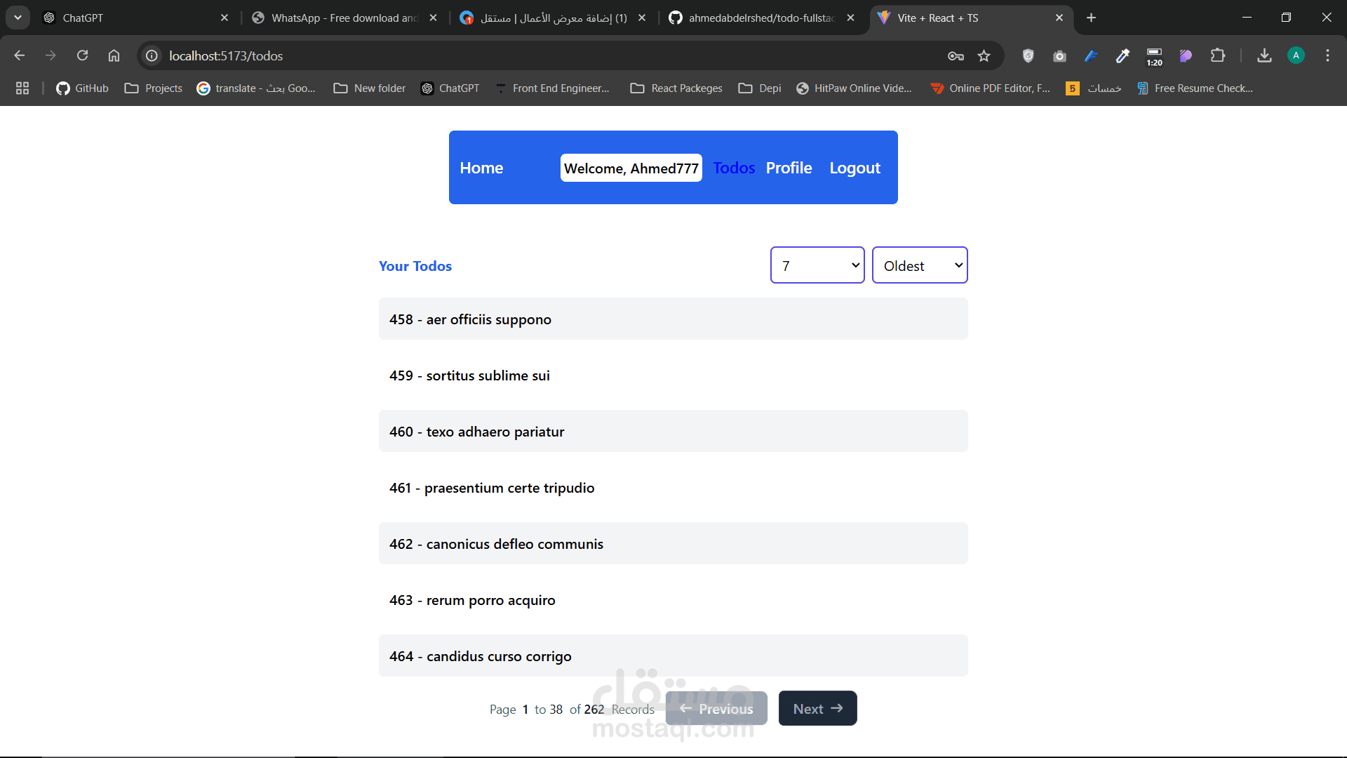Open the Oldest sort order dropdown
Image resolution: width=1347 pixels, height=758 pixels.
pyautogui.click(x=919, y=265)
